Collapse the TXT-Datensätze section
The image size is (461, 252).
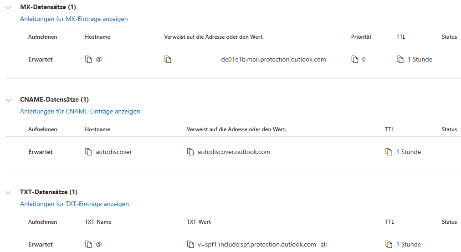[x=8, y=192]
